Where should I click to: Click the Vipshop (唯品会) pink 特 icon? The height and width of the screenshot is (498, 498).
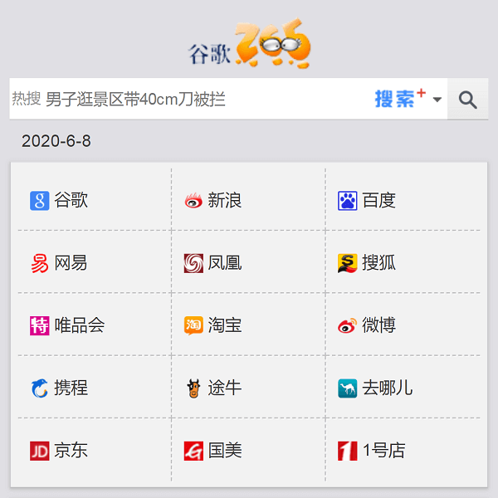tap(39, 325)
